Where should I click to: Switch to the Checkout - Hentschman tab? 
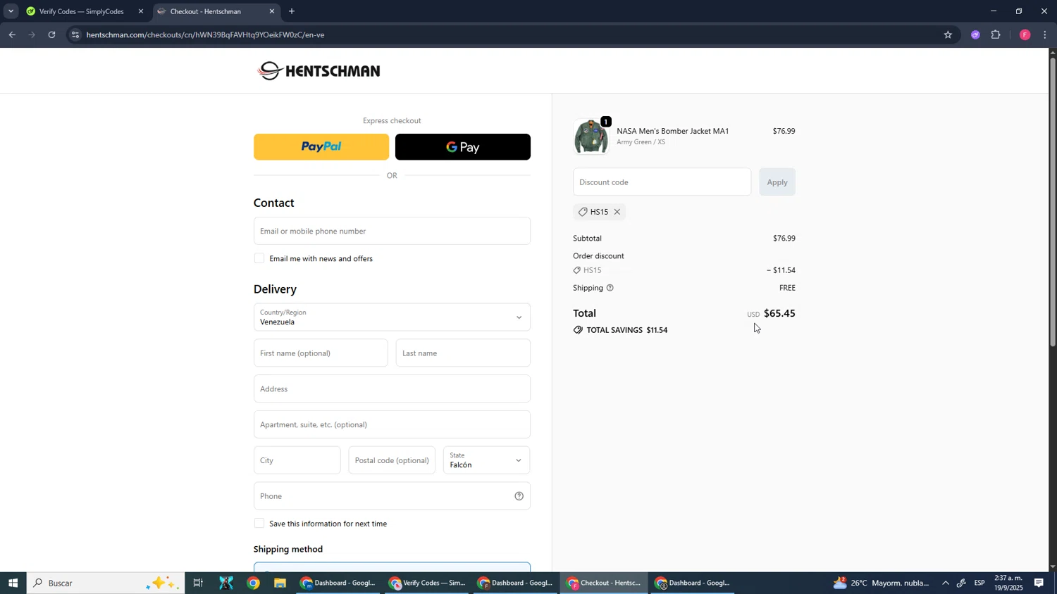206,11
